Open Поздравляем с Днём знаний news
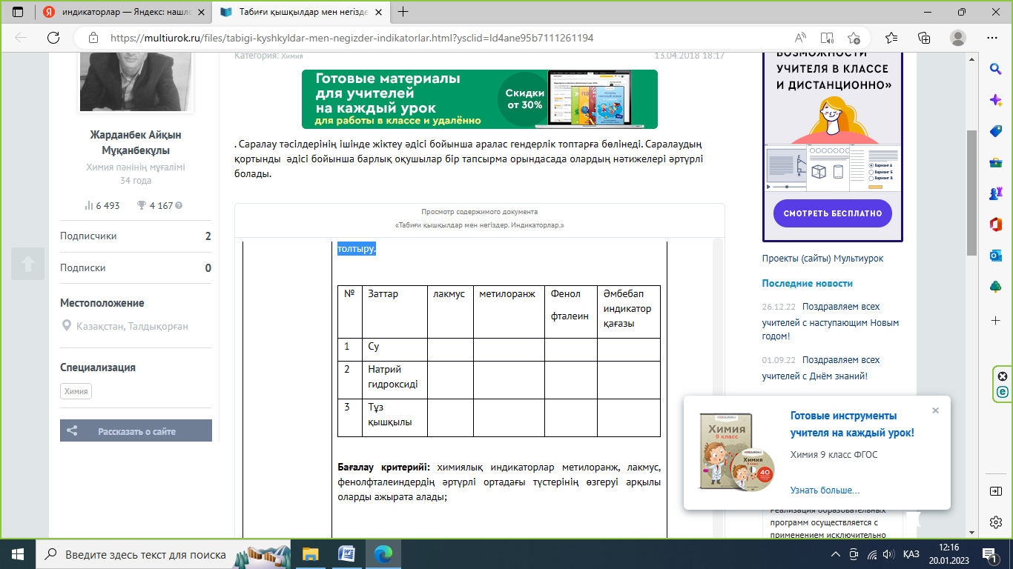The height and width of the screenshot is (569, 1013). click(x=821, y=367)
